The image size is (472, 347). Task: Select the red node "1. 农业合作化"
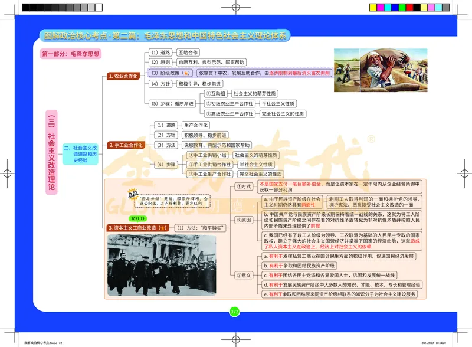(x=123, y=76)
